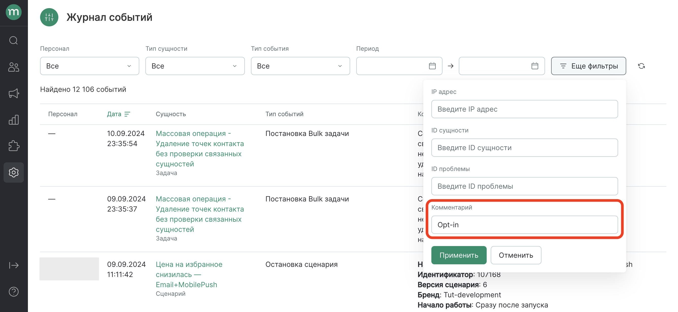The width and height of the screenshot is (678, 312).
Task: Click the period start date field
Action: [x=399, y=66]
